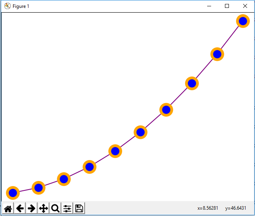Activate the Zoom to rectangle tool
The height and width of the screenshot is (216, 255).
click(55, 208)
